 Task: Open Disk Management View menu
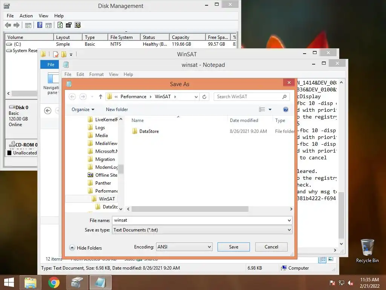click(x=43, y=16)
